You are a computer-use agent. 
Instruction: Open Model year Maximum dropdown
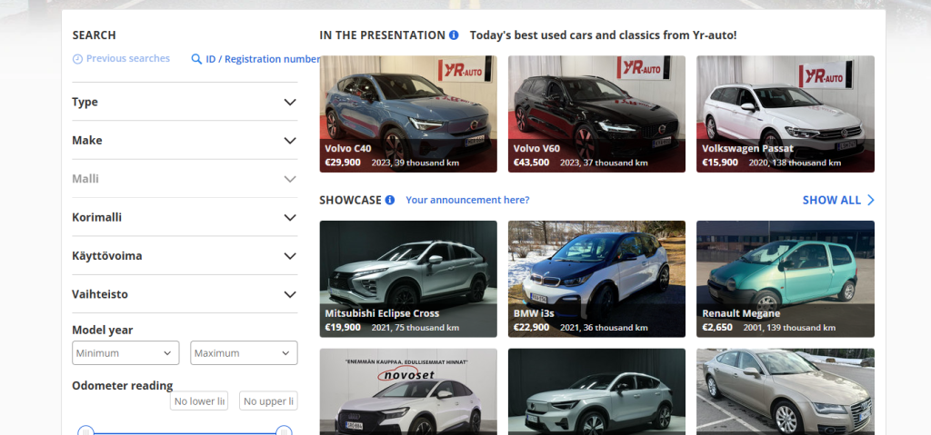coord(244,353)
